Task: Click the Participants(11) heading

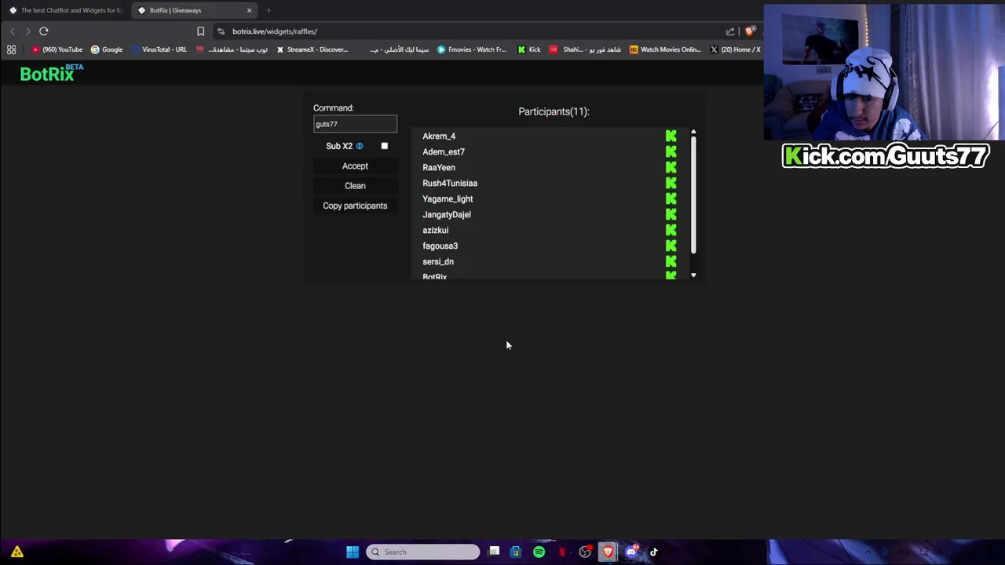Action: 554,111
